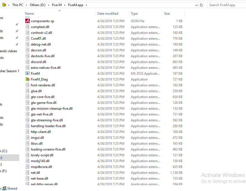Select the components-sp JSON file icon
This screenshot has width=246, height=191.
[x=27, y=21]
